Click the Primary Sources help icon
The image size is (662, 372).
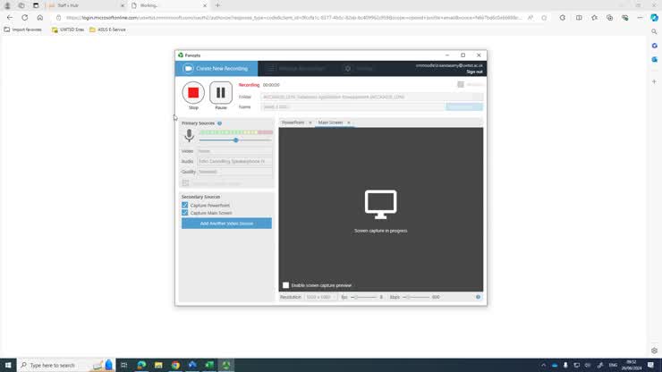[219, 123]
